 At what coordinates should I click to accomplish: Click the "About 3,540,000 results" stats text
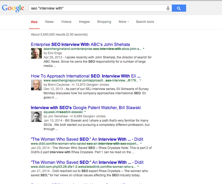59,35
